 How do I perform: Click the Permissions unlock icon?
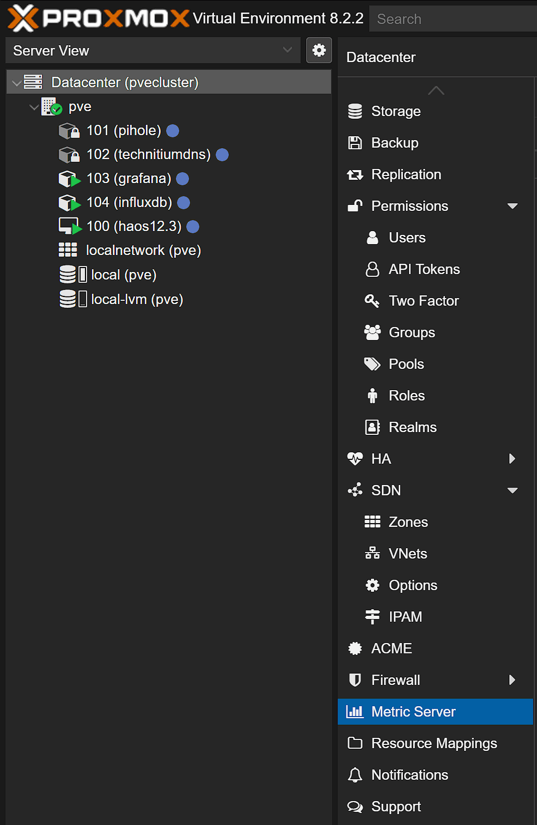pos(355,206)
